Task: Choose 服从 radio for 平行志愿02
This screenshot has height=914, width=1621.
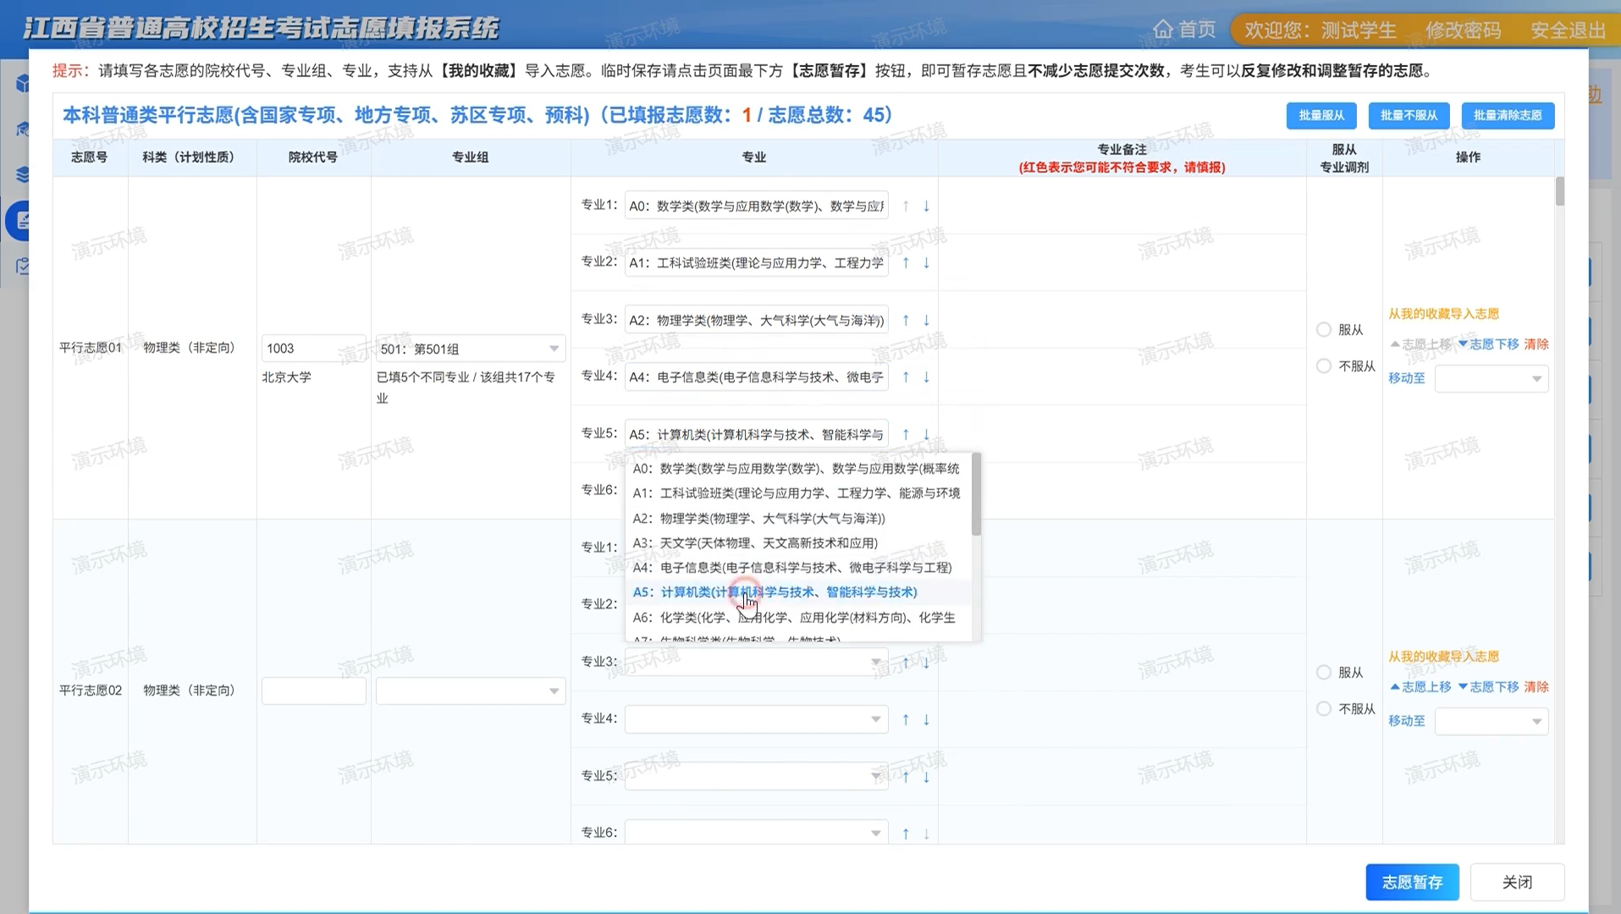Action: click(x=1324, y=672)
